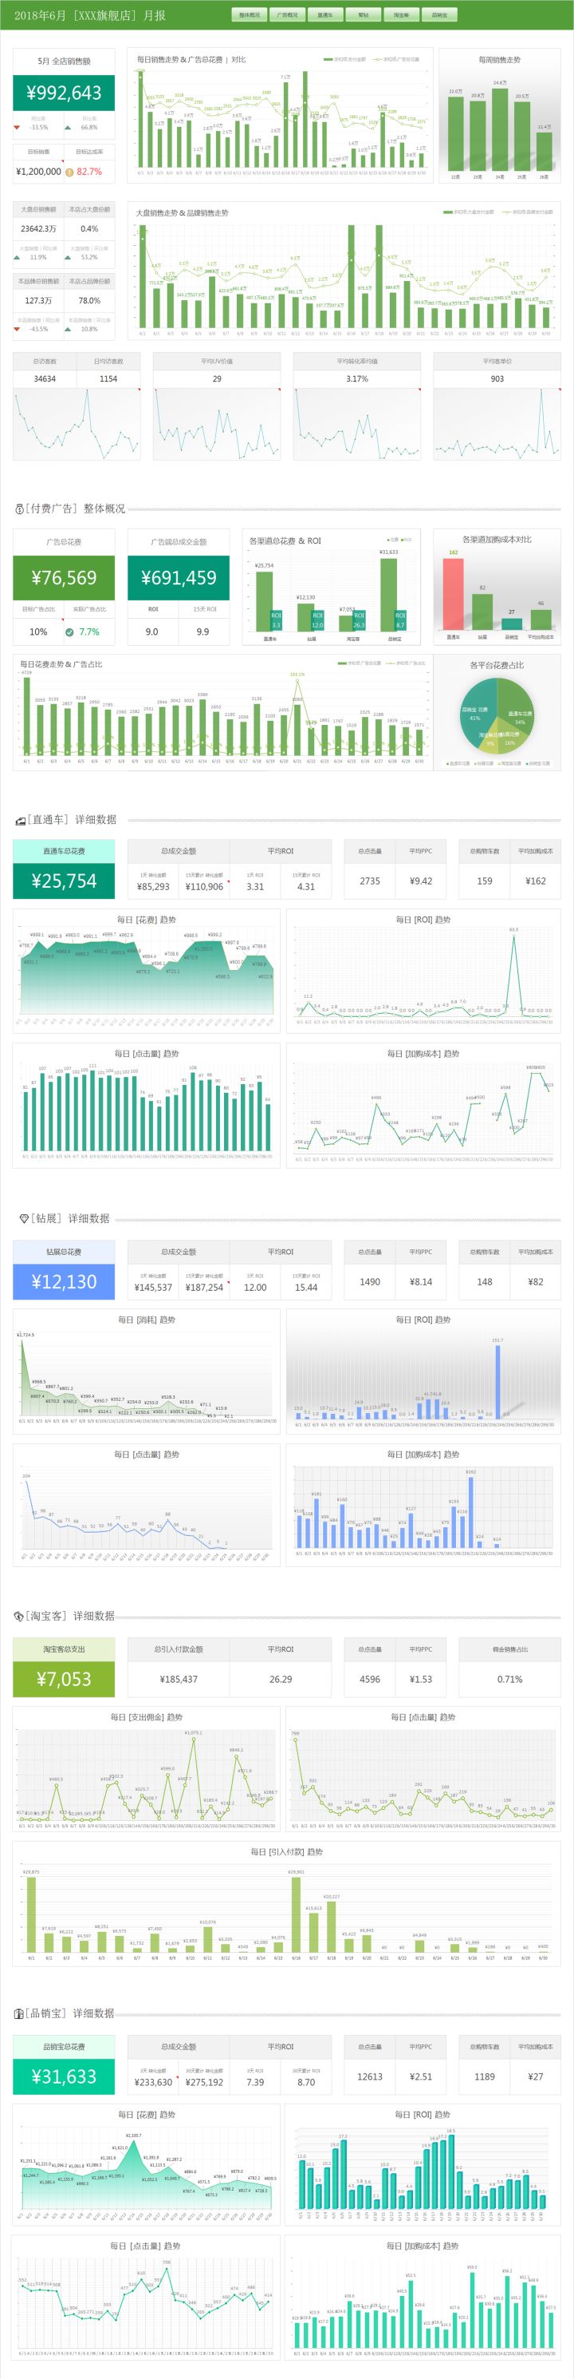Click the red down arrow beside -33.5%
Screen dimensions: 574x2379
click(17, 128)
